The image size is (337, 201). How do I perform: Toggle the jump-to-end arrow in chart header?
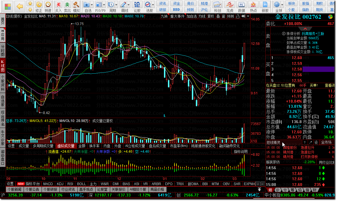[243, 16]
